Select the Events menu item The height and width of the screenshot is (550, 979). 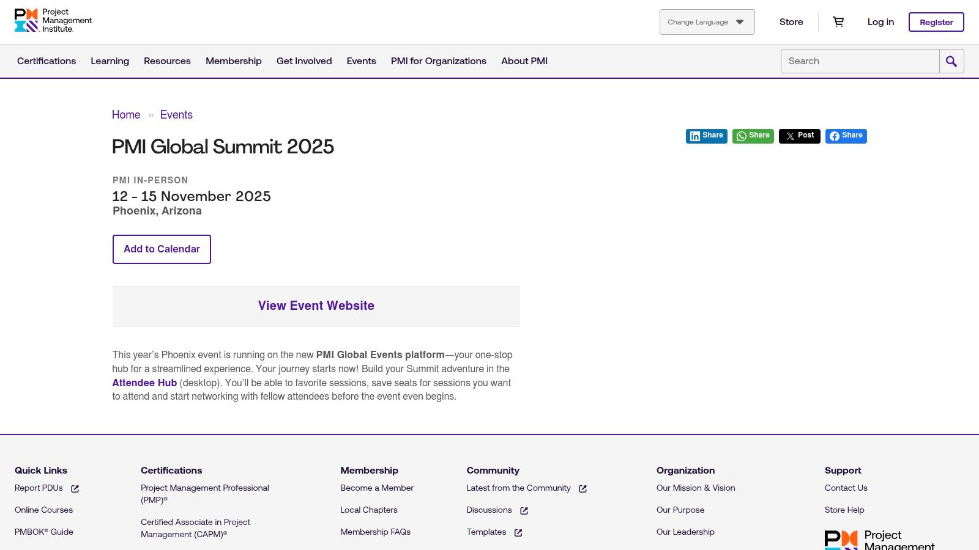click(x=361, y=61)
